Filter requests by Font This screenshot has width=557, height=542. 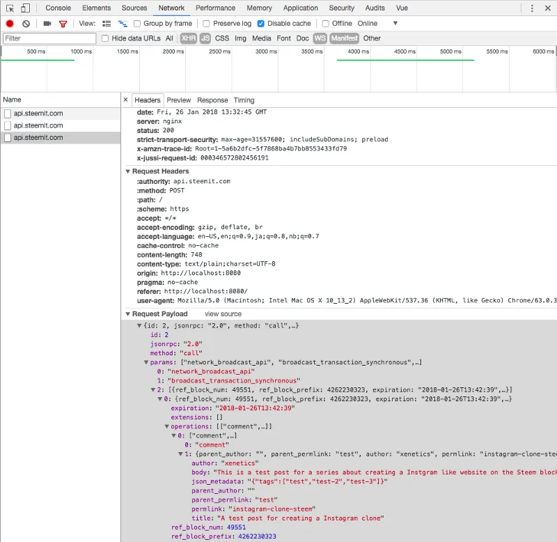pos(284,38)
